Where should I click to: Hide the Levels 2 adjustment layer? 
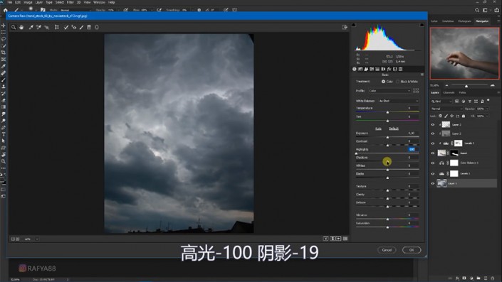click(433, 143)
